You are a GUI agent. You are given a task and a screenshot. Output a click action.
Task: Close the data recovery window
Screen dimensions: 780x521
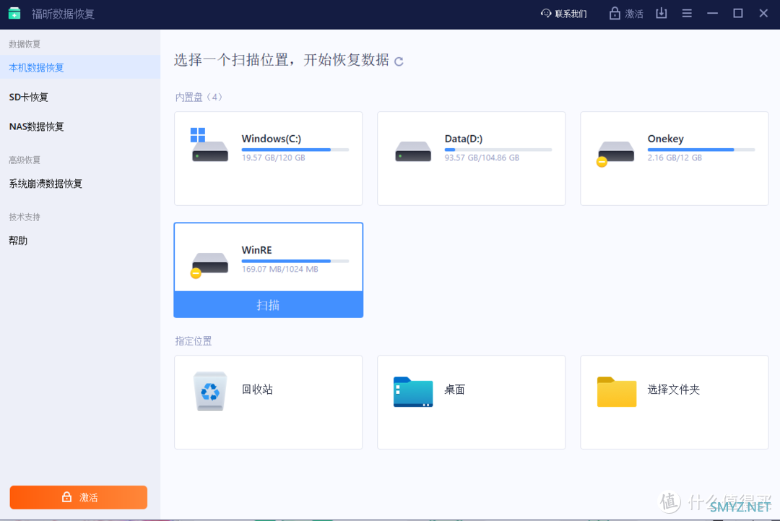tap(763, 14)
